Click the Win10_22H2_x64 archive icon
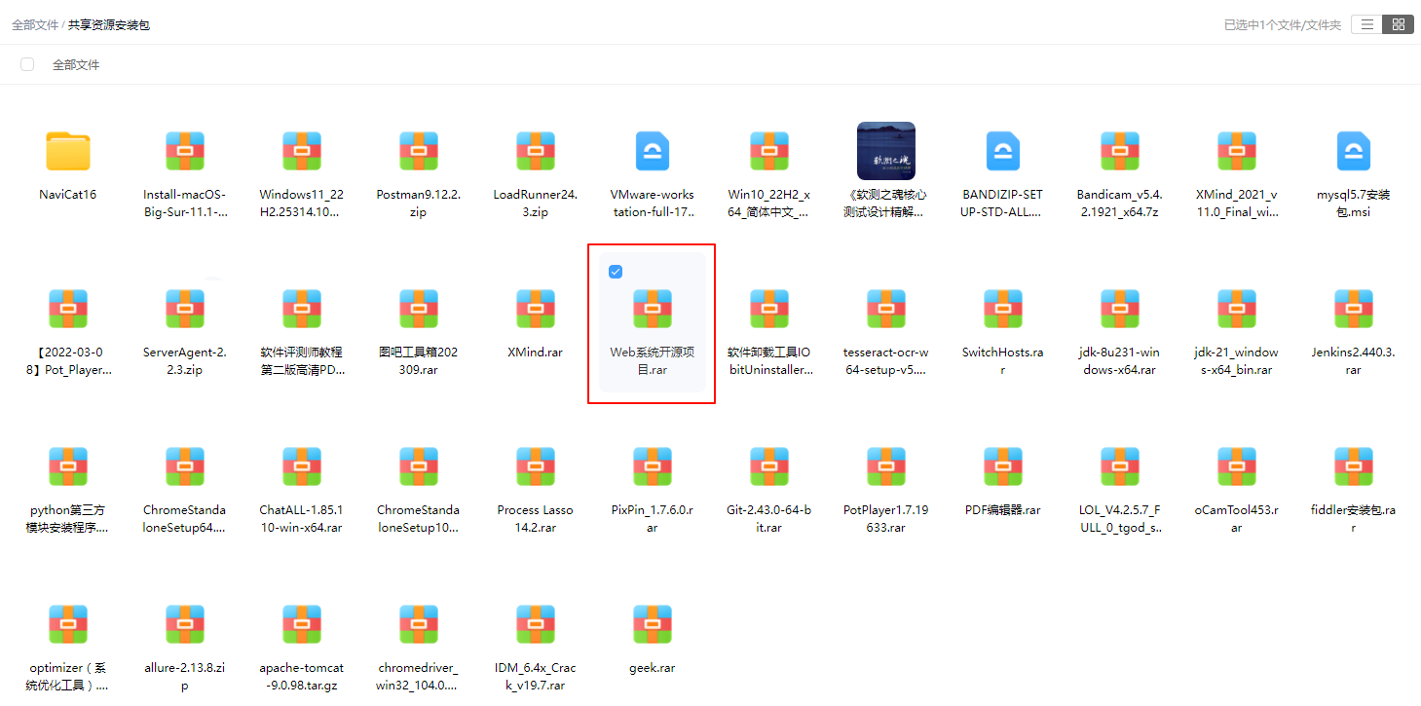 769,151
